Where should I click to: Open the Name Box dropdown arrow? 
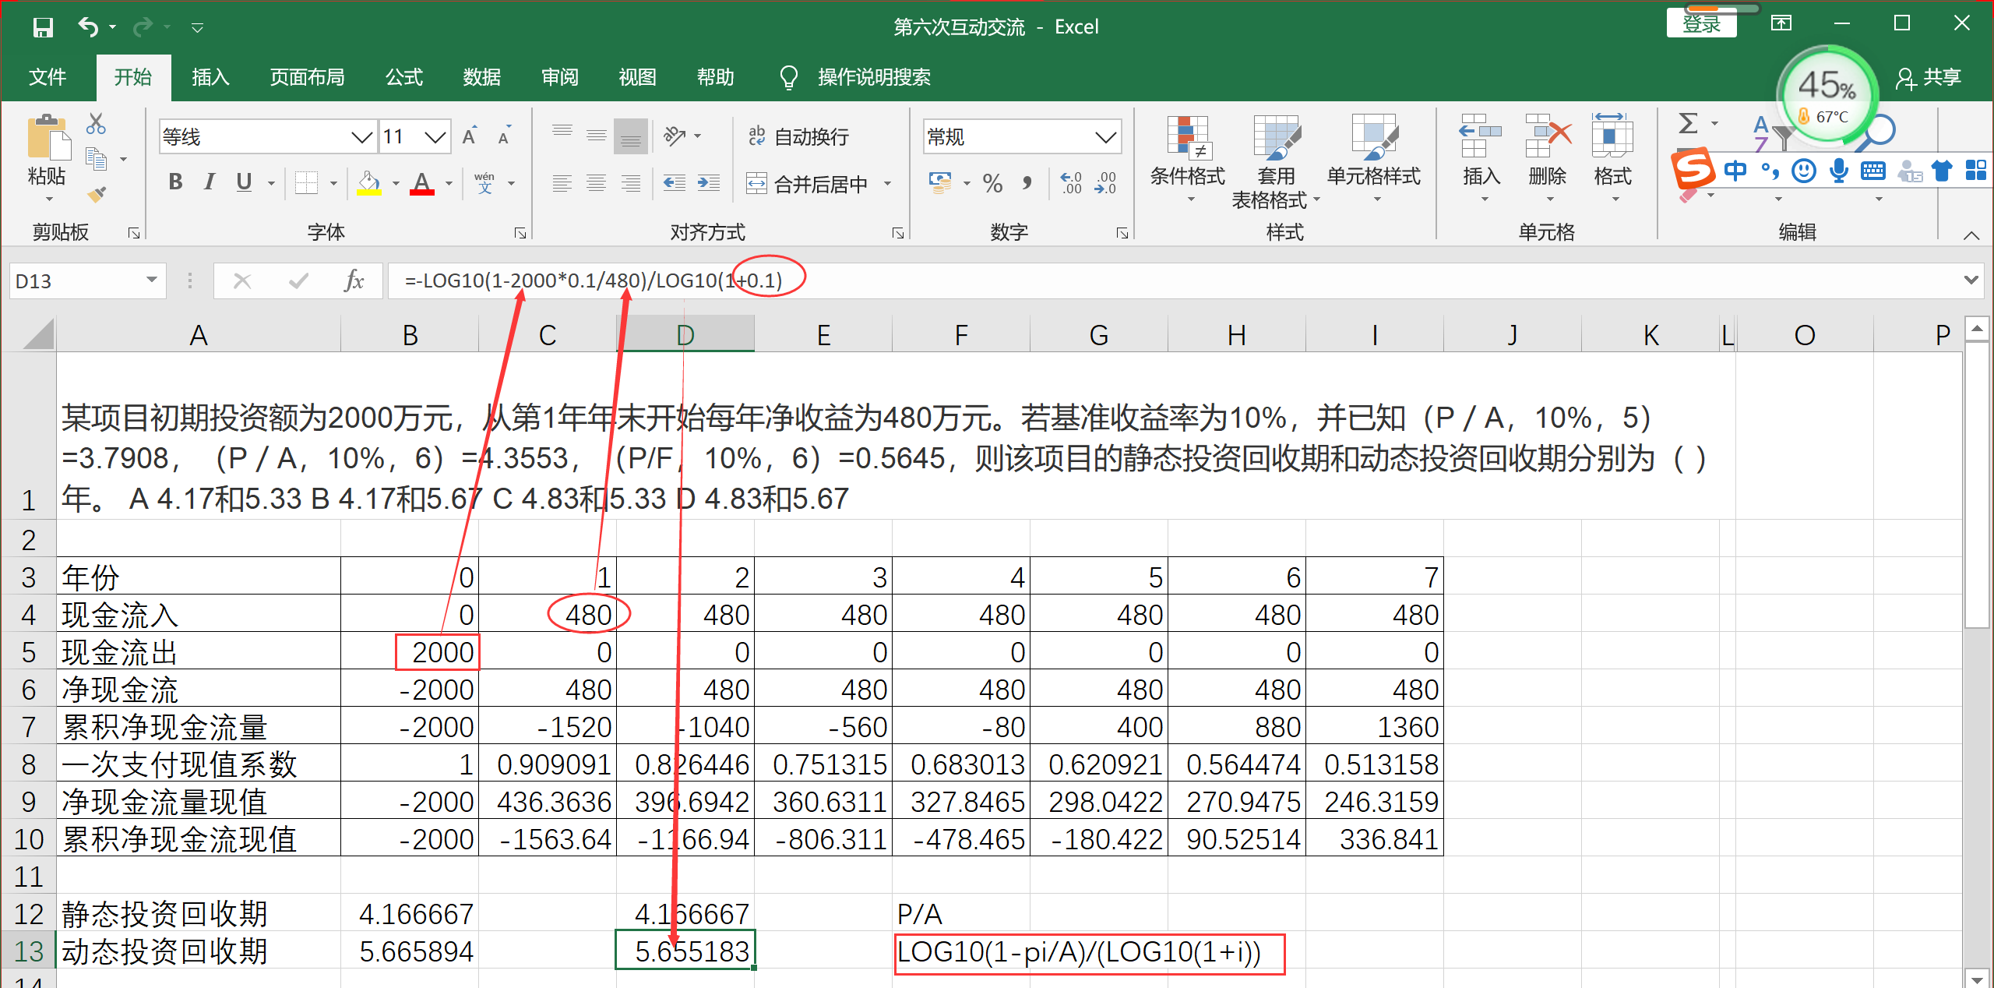152,281
